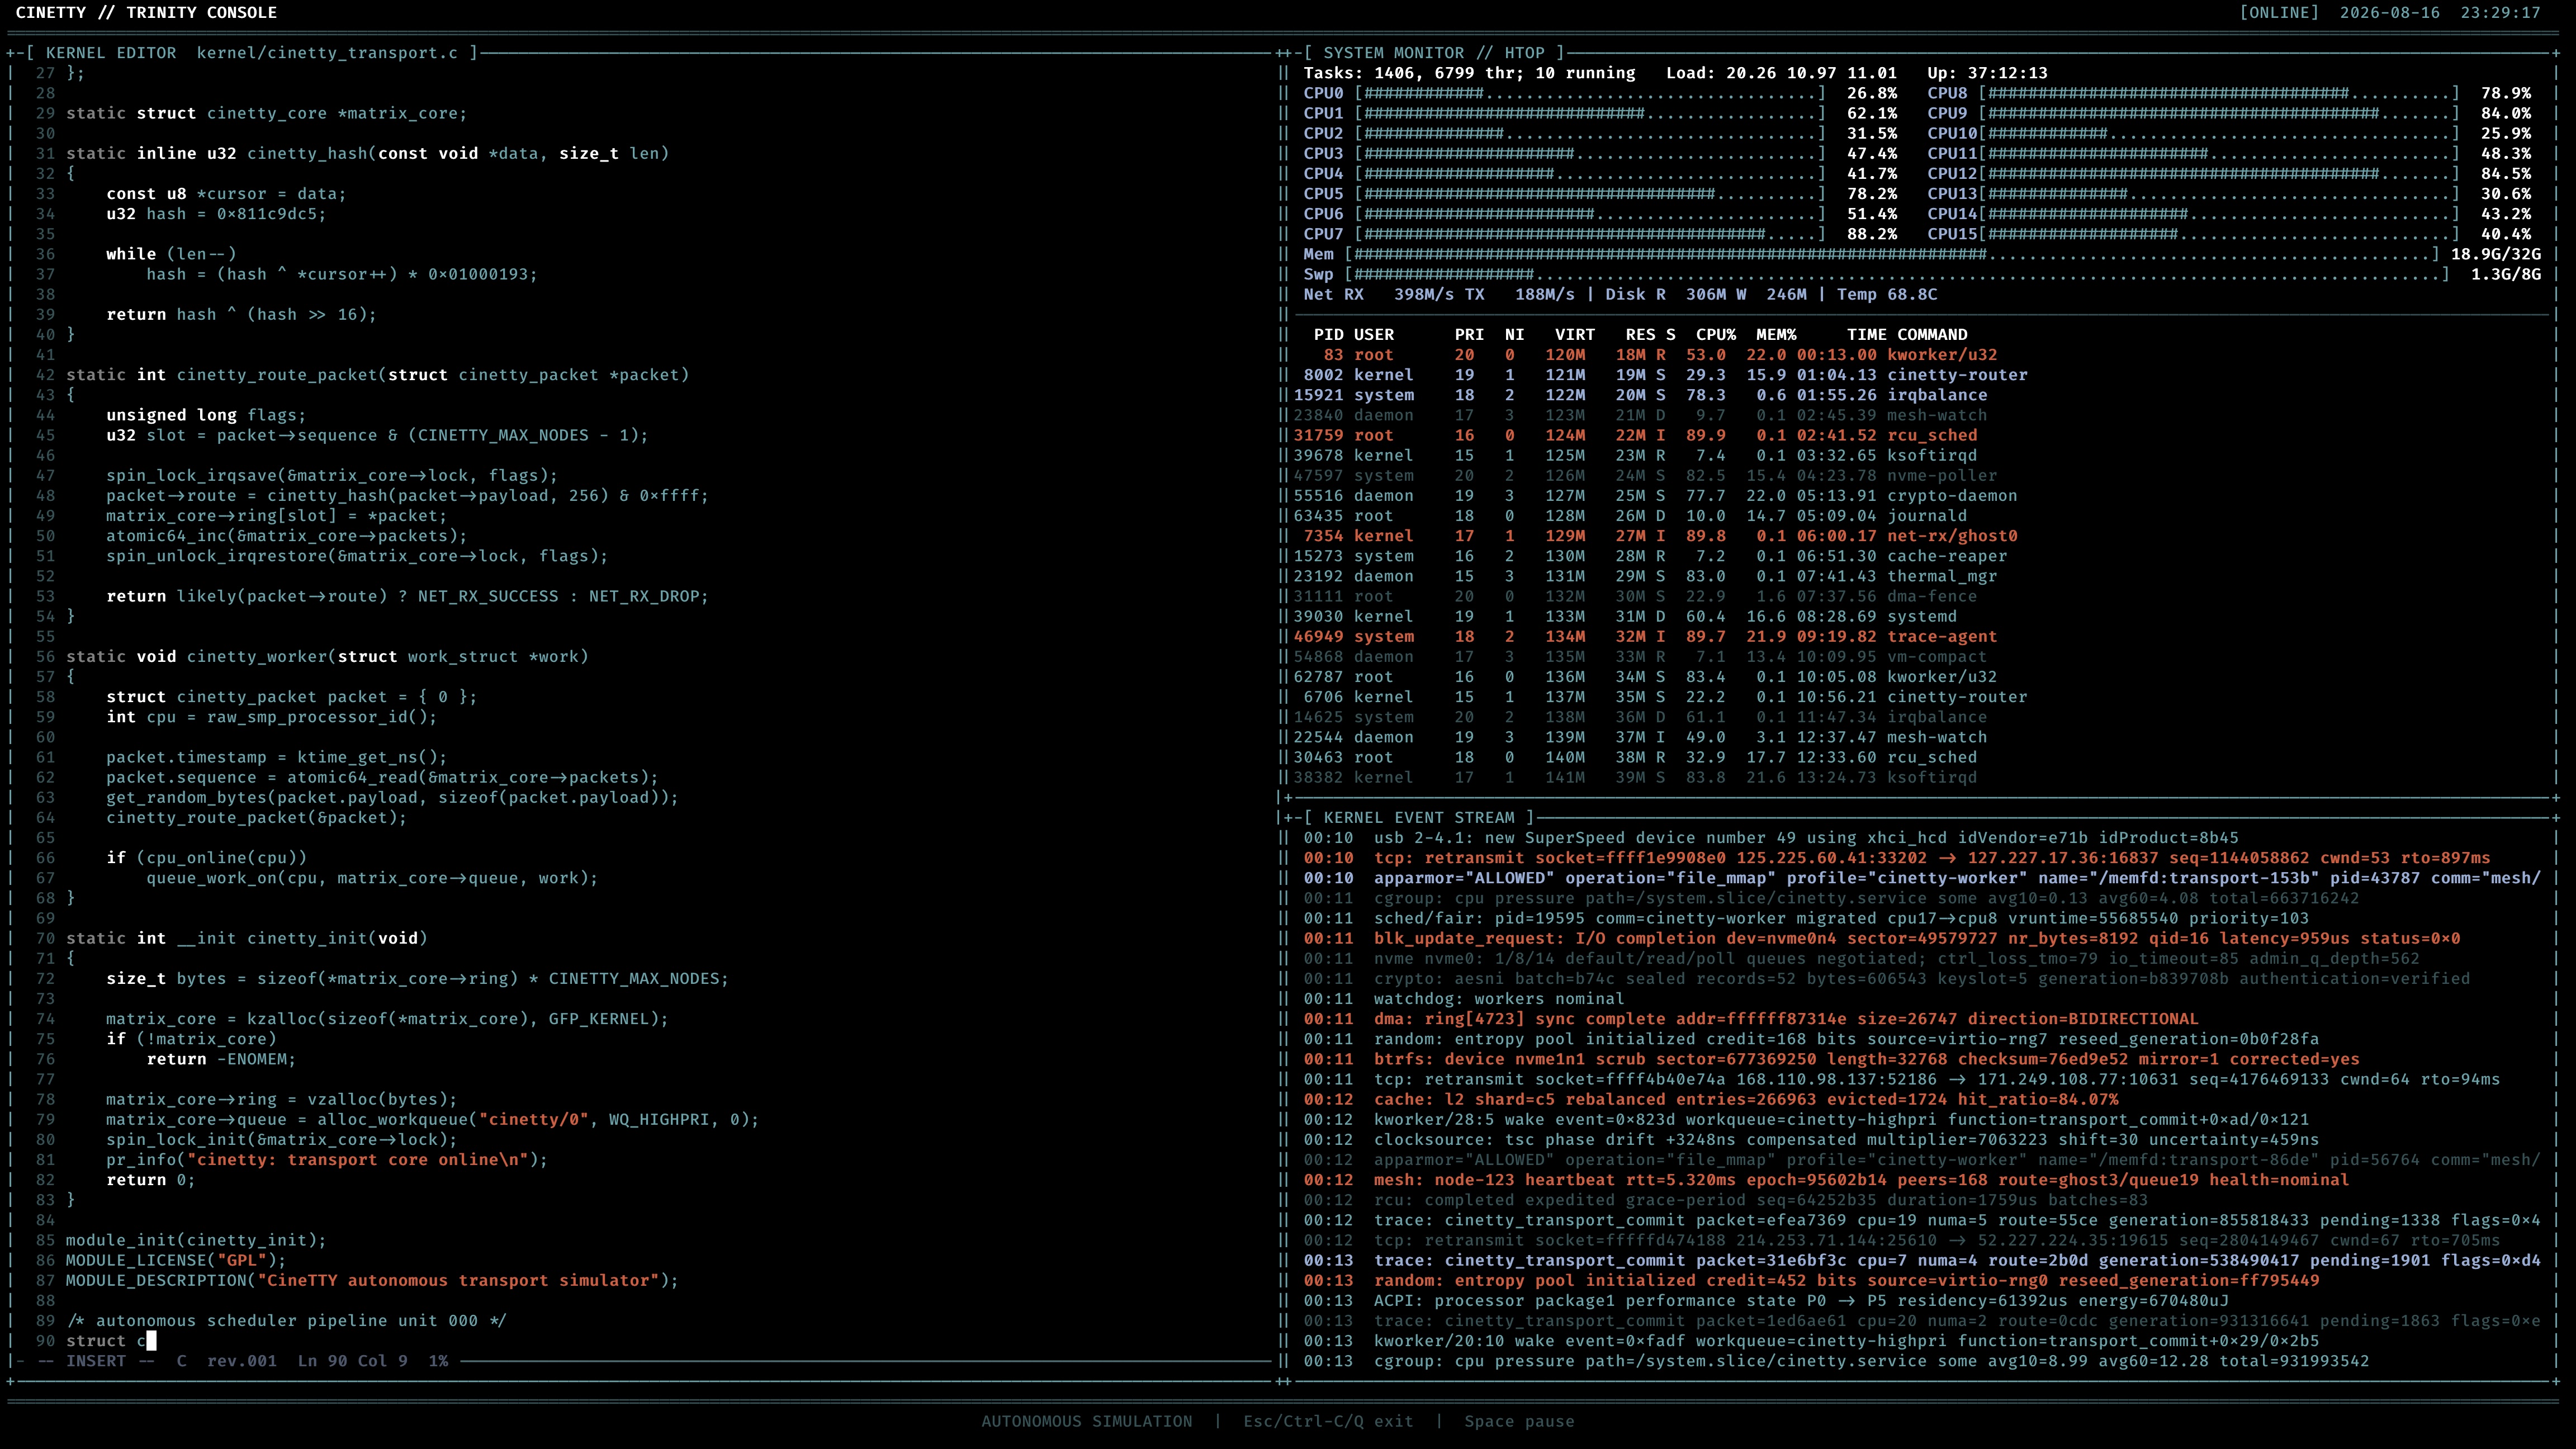Click the sched/fair pid=19595 migrated event

pos(1806,919)
